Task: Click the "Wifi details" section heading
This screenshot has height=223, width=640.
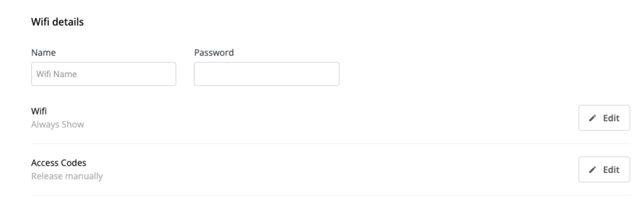Action: 57,22
